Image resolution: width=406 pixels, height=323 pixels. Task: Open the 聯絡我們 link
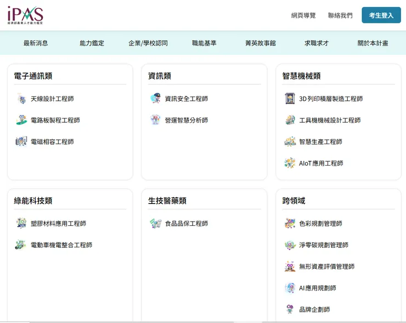(x=340, y=15)
